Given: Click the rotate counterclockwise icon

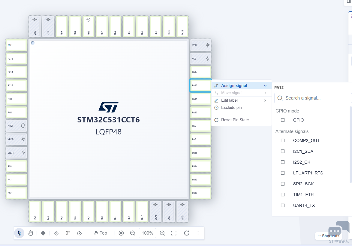Looking at the screenshot, I should [x=56, y=233].
